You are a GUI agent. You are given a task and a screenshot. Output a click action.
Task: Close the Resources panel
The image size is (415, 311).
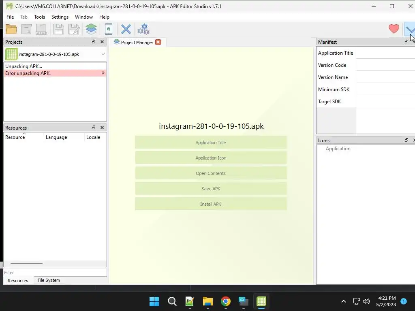click(102, 128)
